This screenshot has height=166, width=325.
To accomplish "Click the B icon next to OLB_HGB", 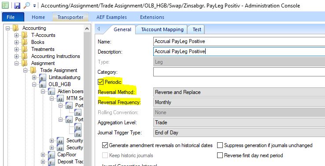I will point(42,85).
